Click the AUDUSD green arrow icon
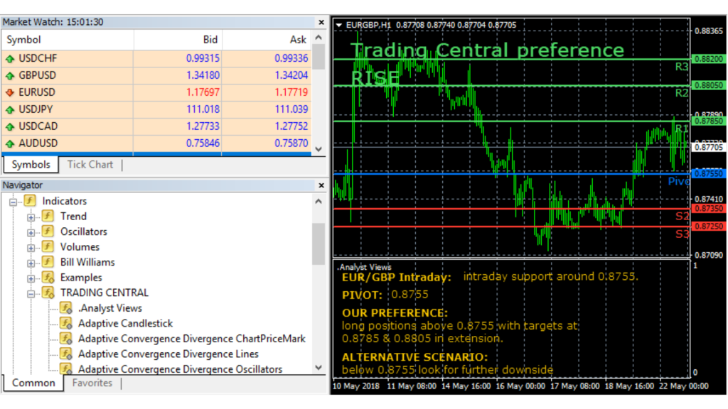Image resolution: width=728 pixels, height=409 pixels. (x=10, y=143)
